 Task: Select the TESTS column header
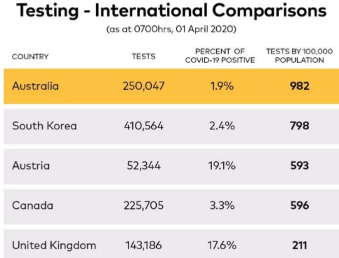143,56
